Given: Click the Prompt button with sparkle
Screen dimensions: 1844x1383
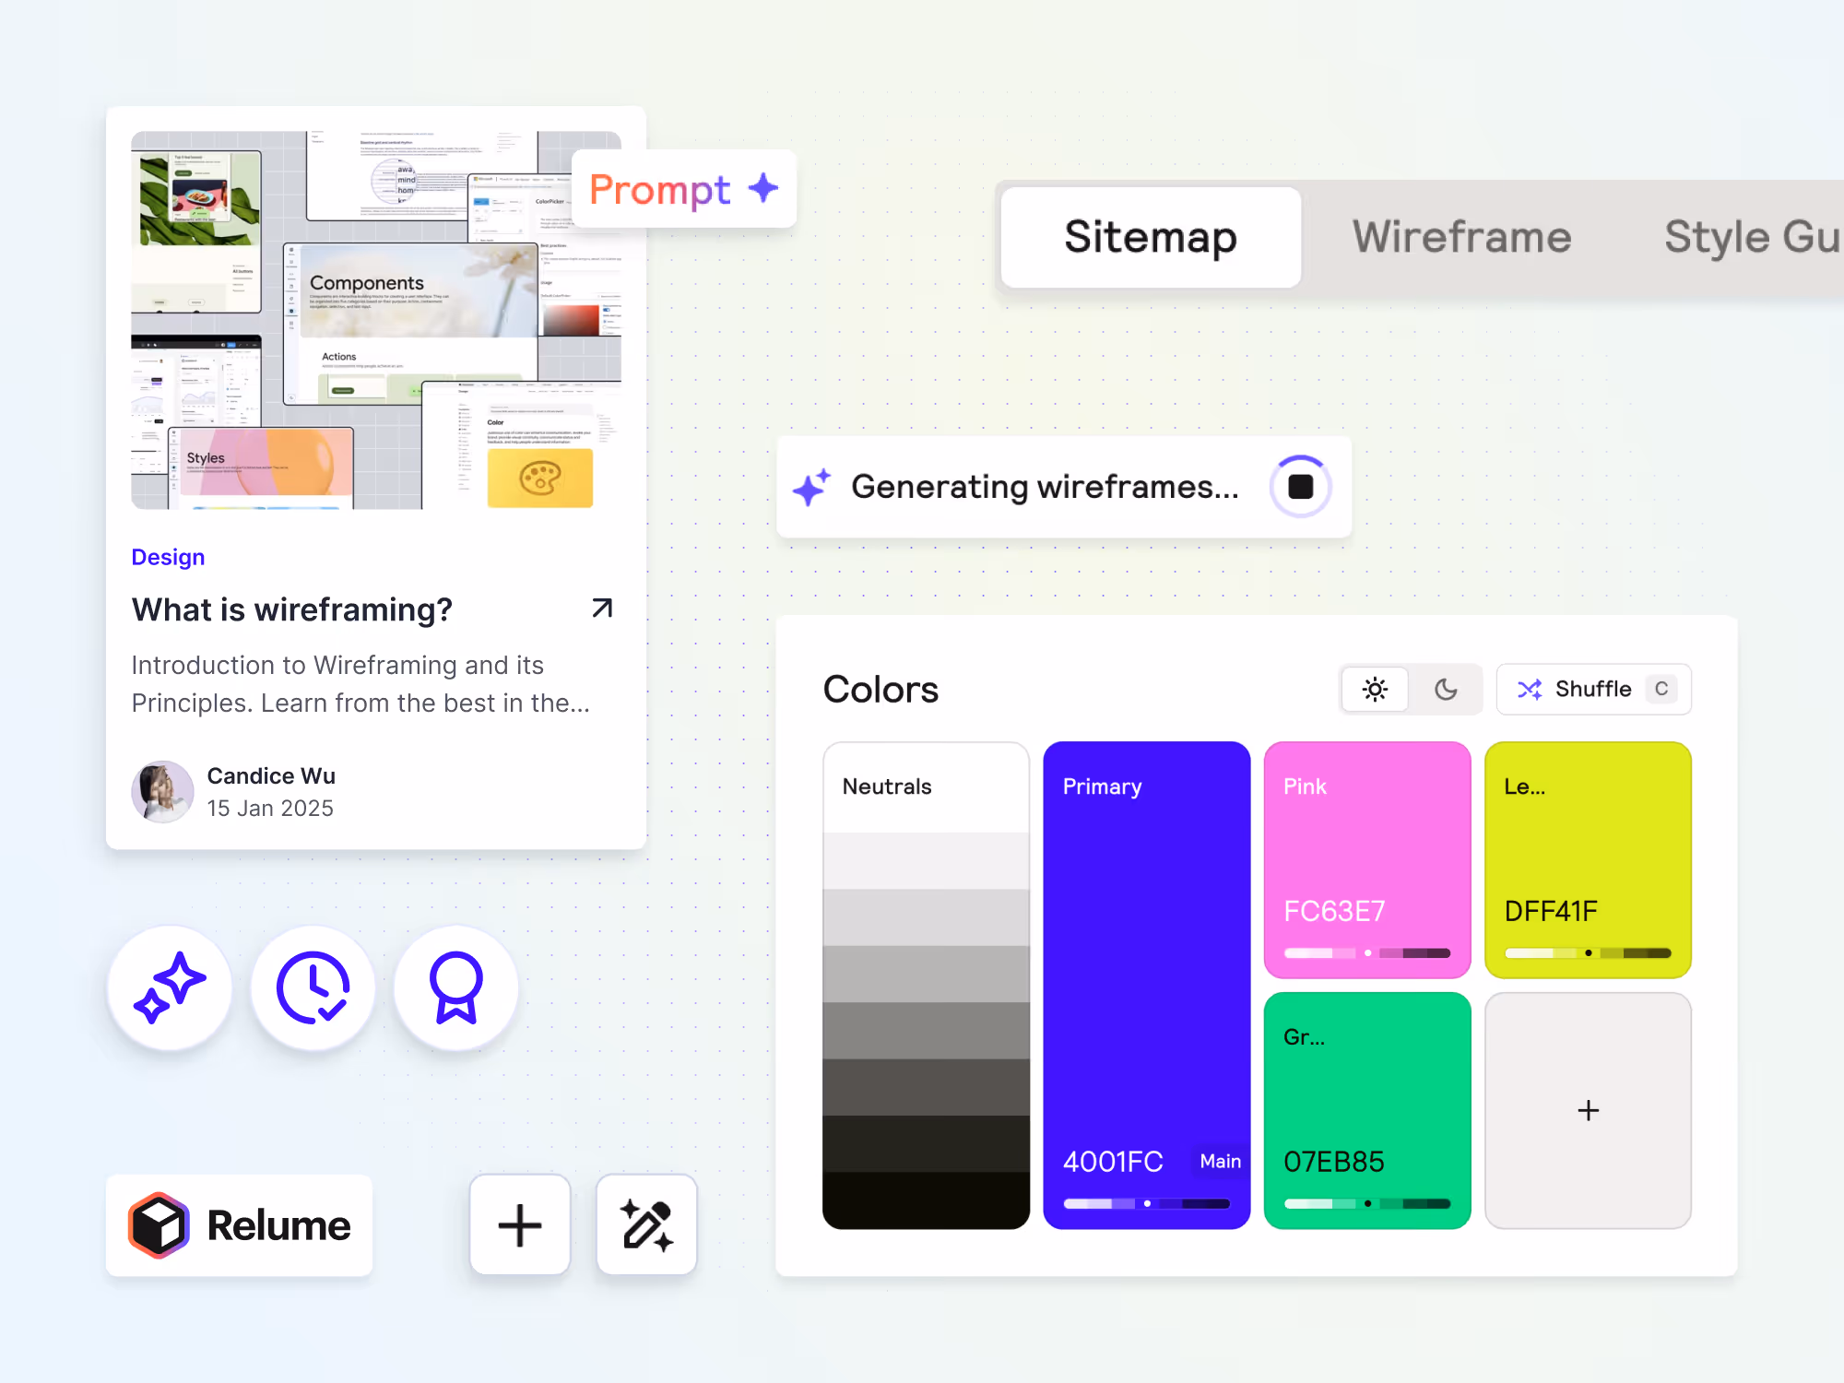Looking at the screenshot, I should [683, 189].
